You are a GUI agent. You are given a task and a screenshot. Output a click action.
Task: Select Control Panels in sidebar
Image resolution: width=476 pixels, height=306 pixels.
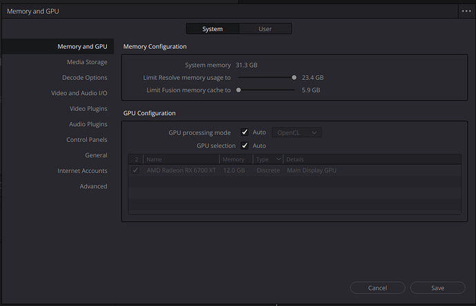[86, 140]
